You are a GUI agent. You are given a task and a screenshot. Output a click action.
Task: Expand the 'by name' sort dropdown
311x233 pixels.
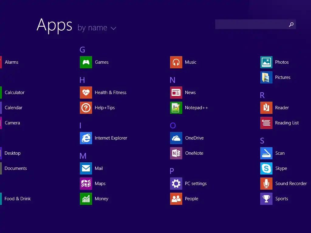[97, 28]
